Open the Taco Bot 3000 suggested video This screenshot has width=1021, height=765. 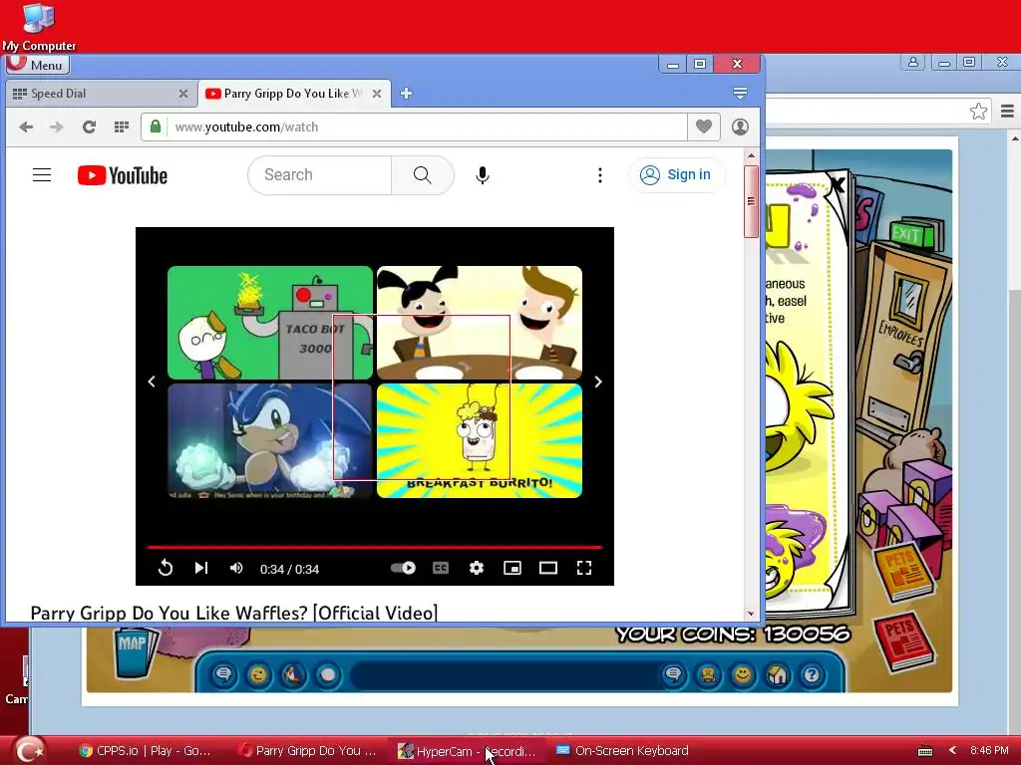point(269,323)
